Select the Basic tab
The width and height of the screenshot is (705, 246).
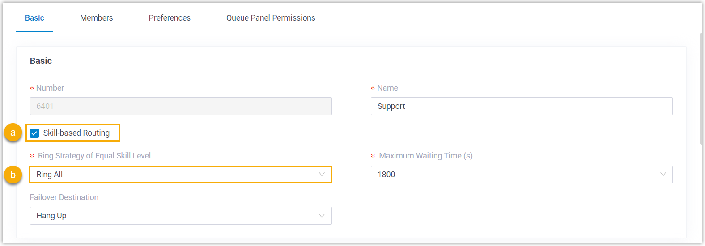coord(34,18)
